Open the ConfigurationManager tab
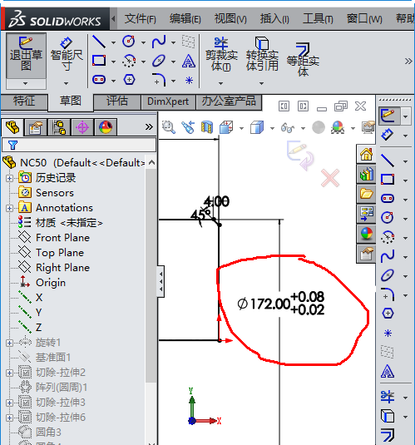Screen dimensions: 415x445 point(59,127)
